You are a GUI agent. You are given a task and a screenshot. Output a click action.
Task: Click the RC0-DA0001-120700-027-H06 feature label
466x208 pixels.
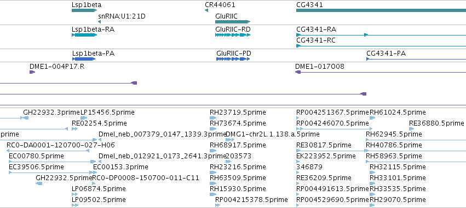[61, 145]
